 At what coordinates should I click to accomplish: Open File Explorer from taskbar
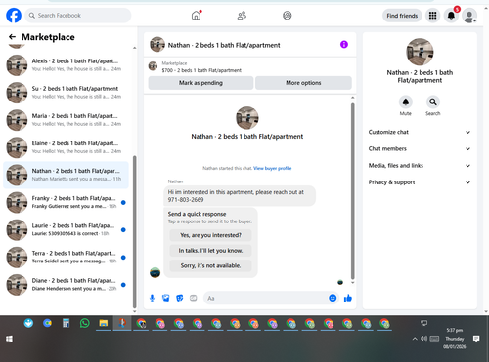coord(104,323)
